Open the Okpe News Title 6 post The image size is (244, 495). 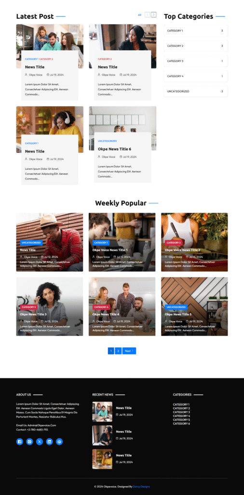[114, 149]
